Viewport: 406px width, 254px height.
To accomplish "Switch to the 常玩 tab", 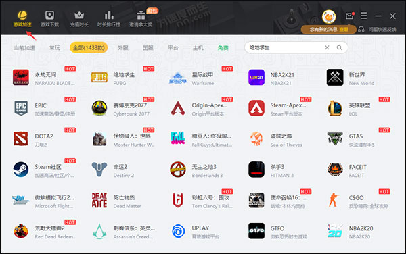I will point(55,48).
